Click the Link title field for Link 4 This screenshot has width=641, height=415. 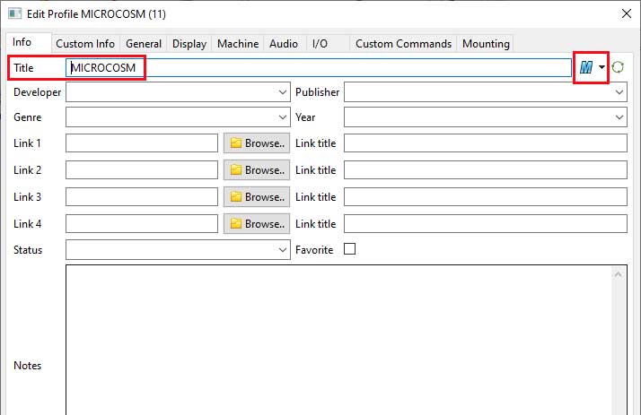[486, 224]
